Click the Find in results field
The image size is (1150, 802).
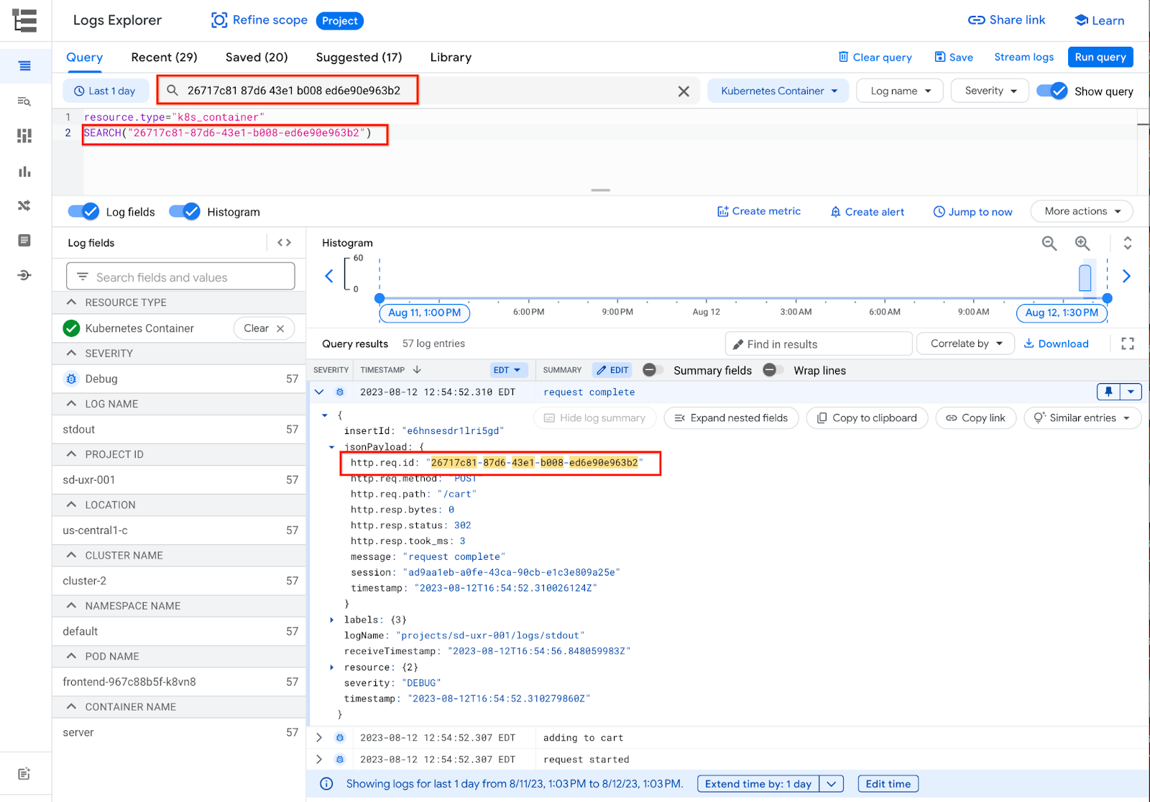click(819, 344)
